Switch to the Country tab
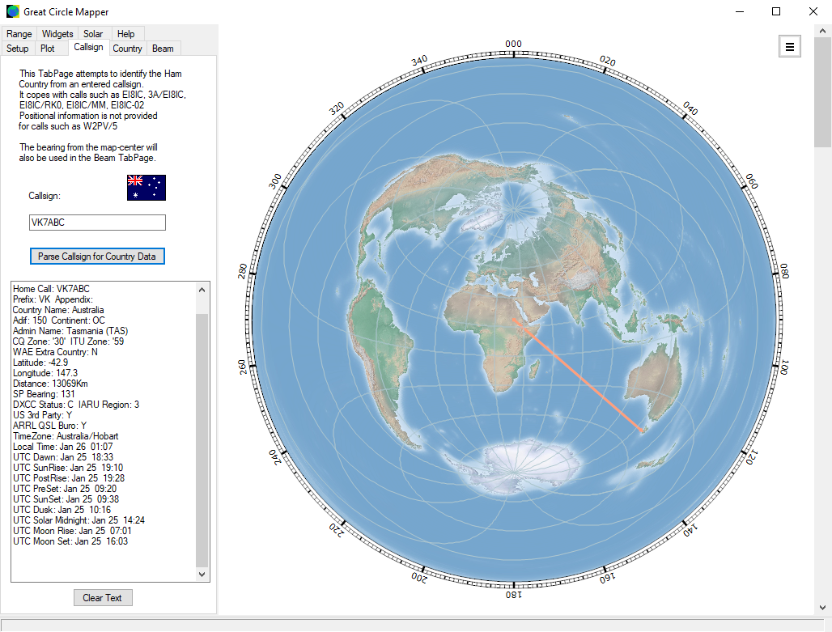Image resolution: width=832 pixels, height=632 pixels. (127, 49)
